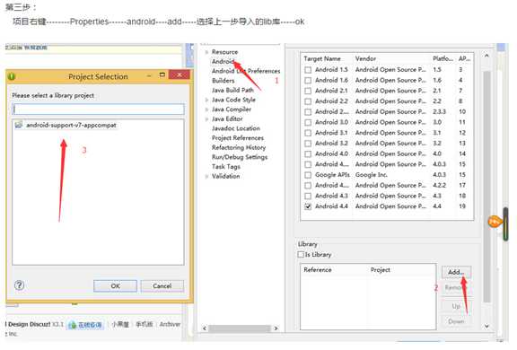Screen dimensions: 517x350
Task: Select Task Tags entry
Action: click(226, 166)
